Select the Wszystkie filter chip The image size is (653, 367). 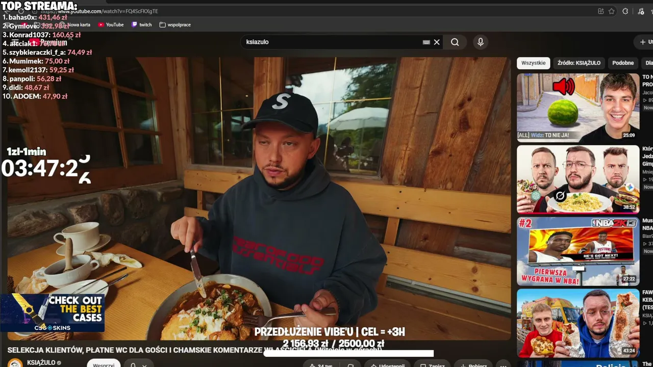tap(533, 63)
